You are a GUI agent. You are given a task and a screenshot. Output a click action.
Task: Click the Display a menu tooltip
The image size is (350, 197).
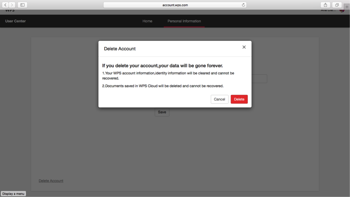[13, 193]
